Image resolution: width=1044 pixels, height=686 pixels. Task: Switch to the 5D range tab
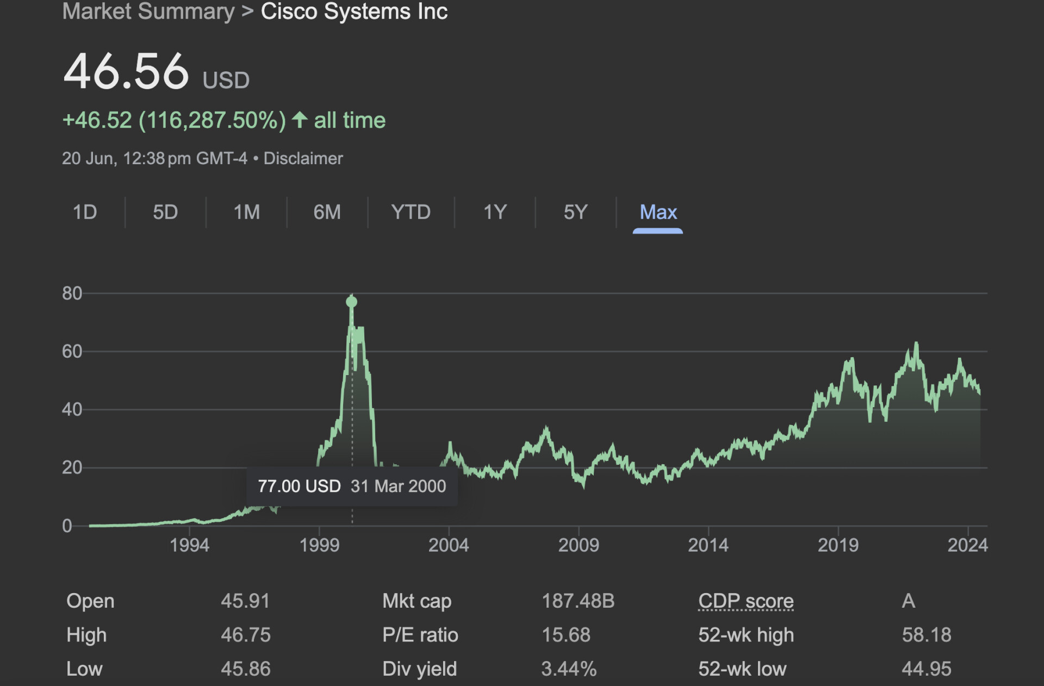coord(165,212)
